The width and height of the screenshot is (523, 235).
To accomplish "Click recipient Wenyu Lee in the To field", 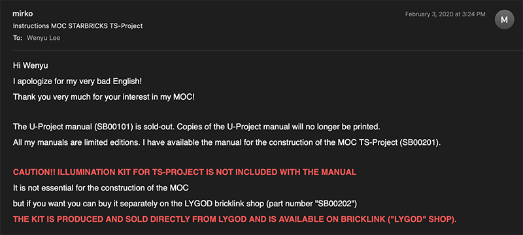I will tap(43, 38).
